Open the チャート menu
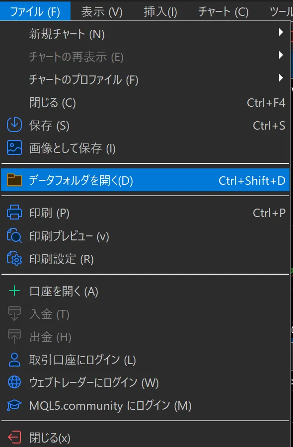Viewport: 293px width, 447px height. pyautogui.click(x=222, y=11)
